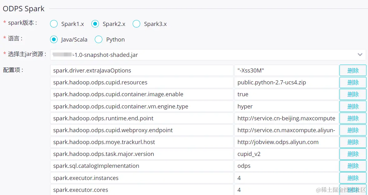Switch language to Python
The width and height of the screenshot is (368, 195).
(x=99, y=39)
